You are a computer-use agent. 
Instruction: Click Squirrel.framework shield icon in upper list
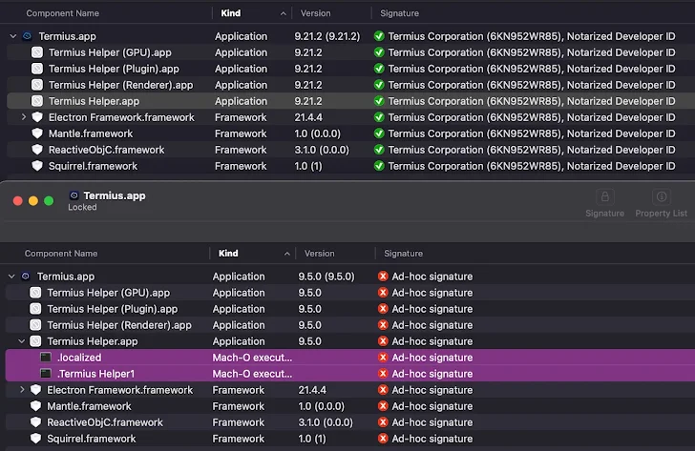click(38, 166)
